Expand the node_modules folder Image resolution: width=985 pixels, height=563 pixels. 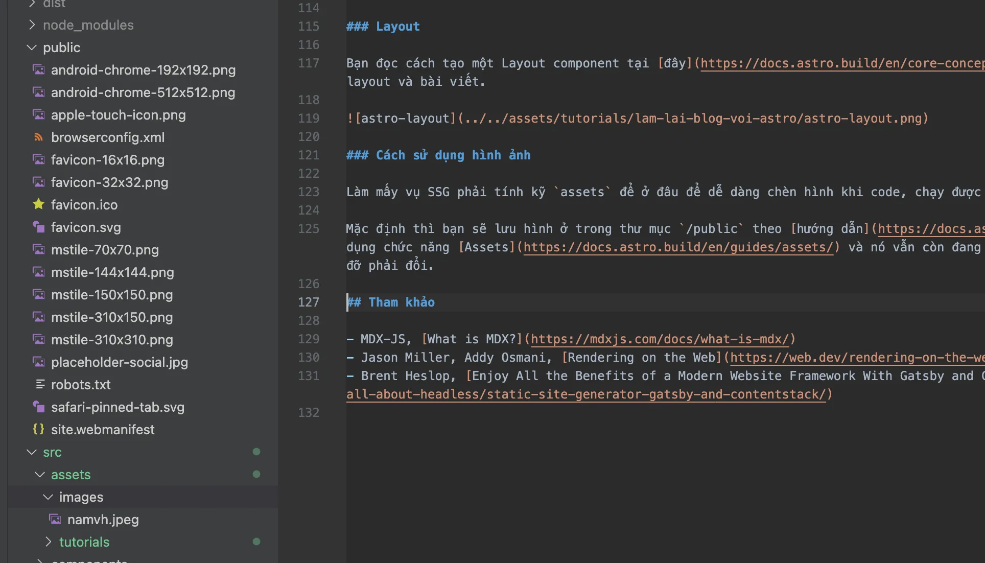click(x=32, y=25)
